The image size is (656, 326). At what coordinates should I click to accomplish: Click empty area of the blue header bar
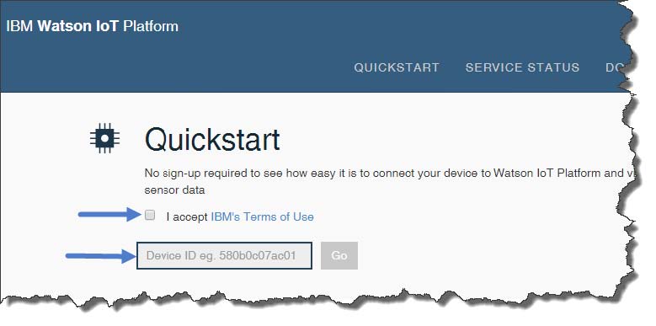(x=376, y=29)
